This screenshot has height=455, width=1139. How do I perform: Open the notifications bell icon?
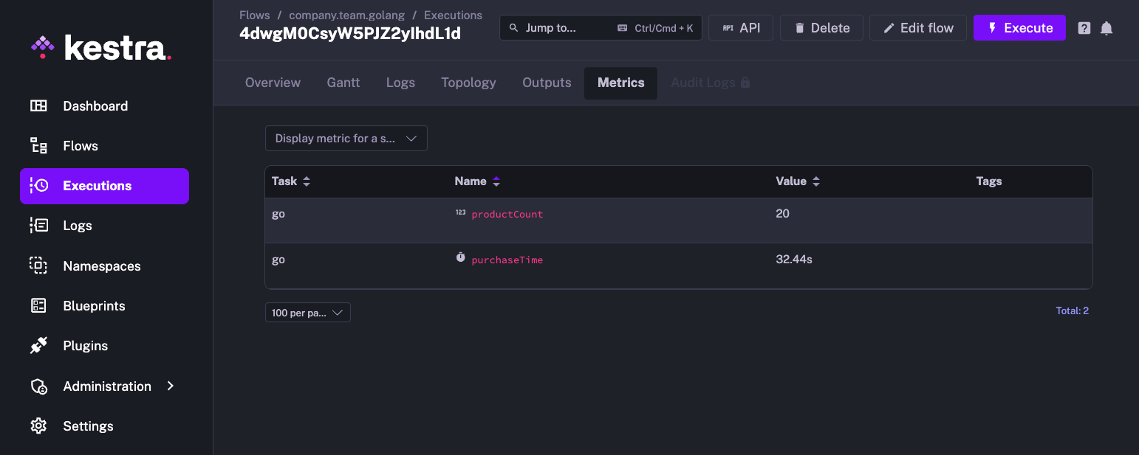pos(1106,28)
